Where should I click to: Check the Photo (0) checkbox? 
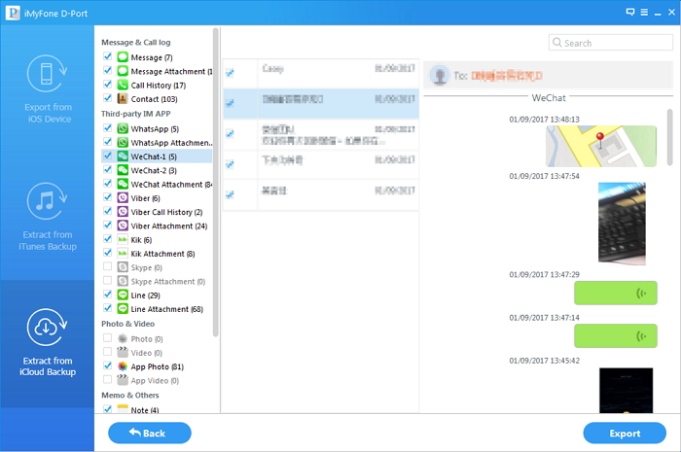(x=107, y=338)
